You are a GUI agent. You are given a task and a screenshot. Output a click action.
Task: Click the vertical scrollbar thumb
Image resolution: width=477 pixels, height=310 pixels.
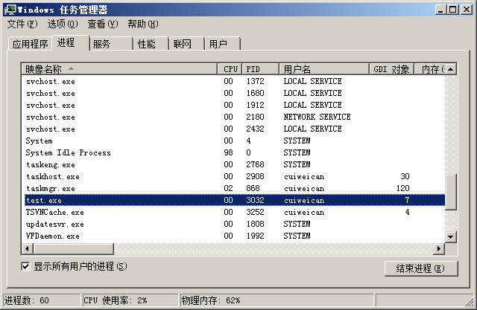(451, 192)
